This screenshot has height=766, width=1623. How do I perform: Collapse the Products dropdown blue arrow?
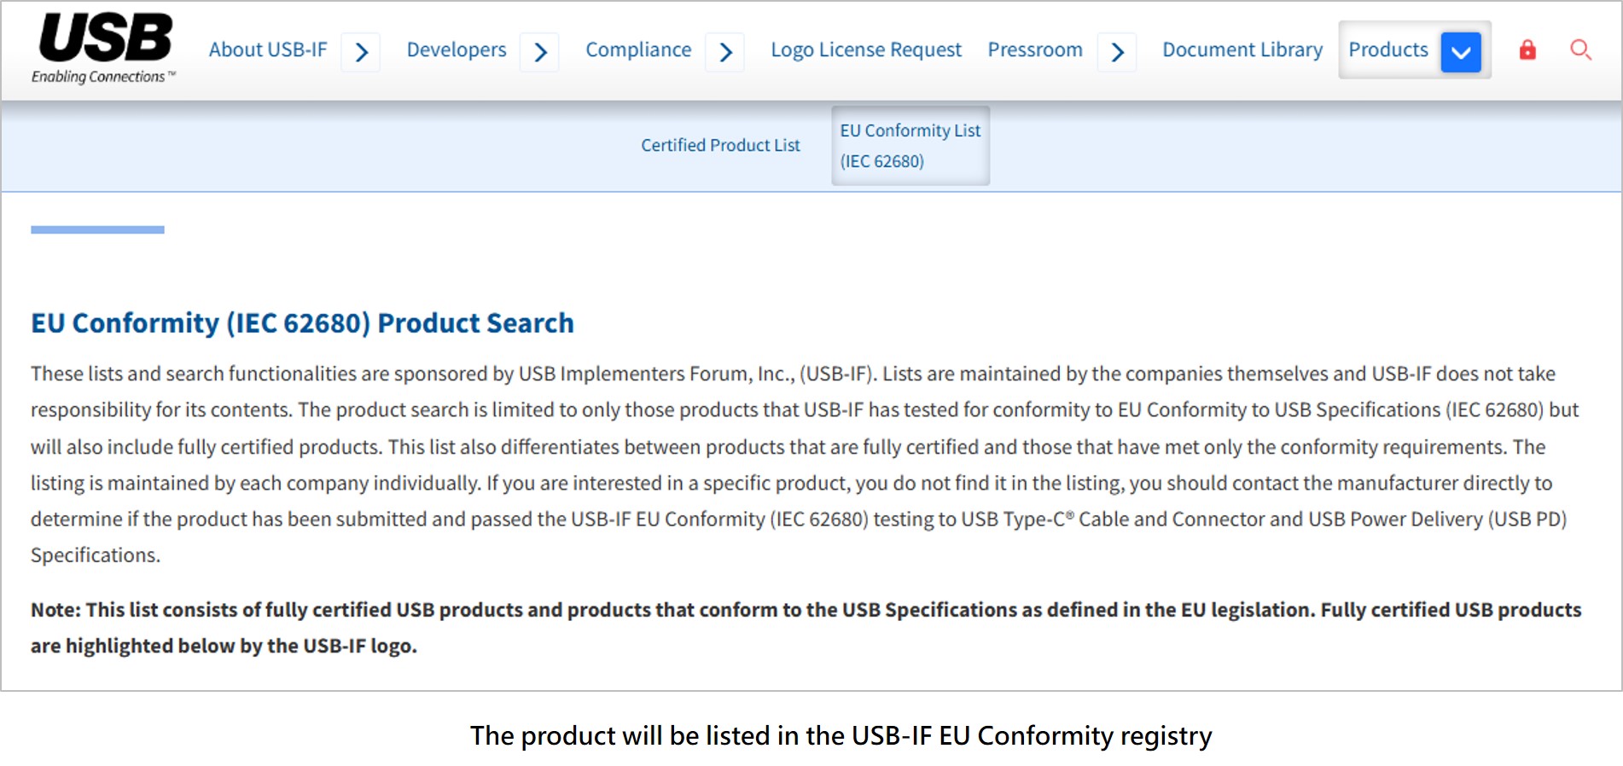pos(1460,52)
